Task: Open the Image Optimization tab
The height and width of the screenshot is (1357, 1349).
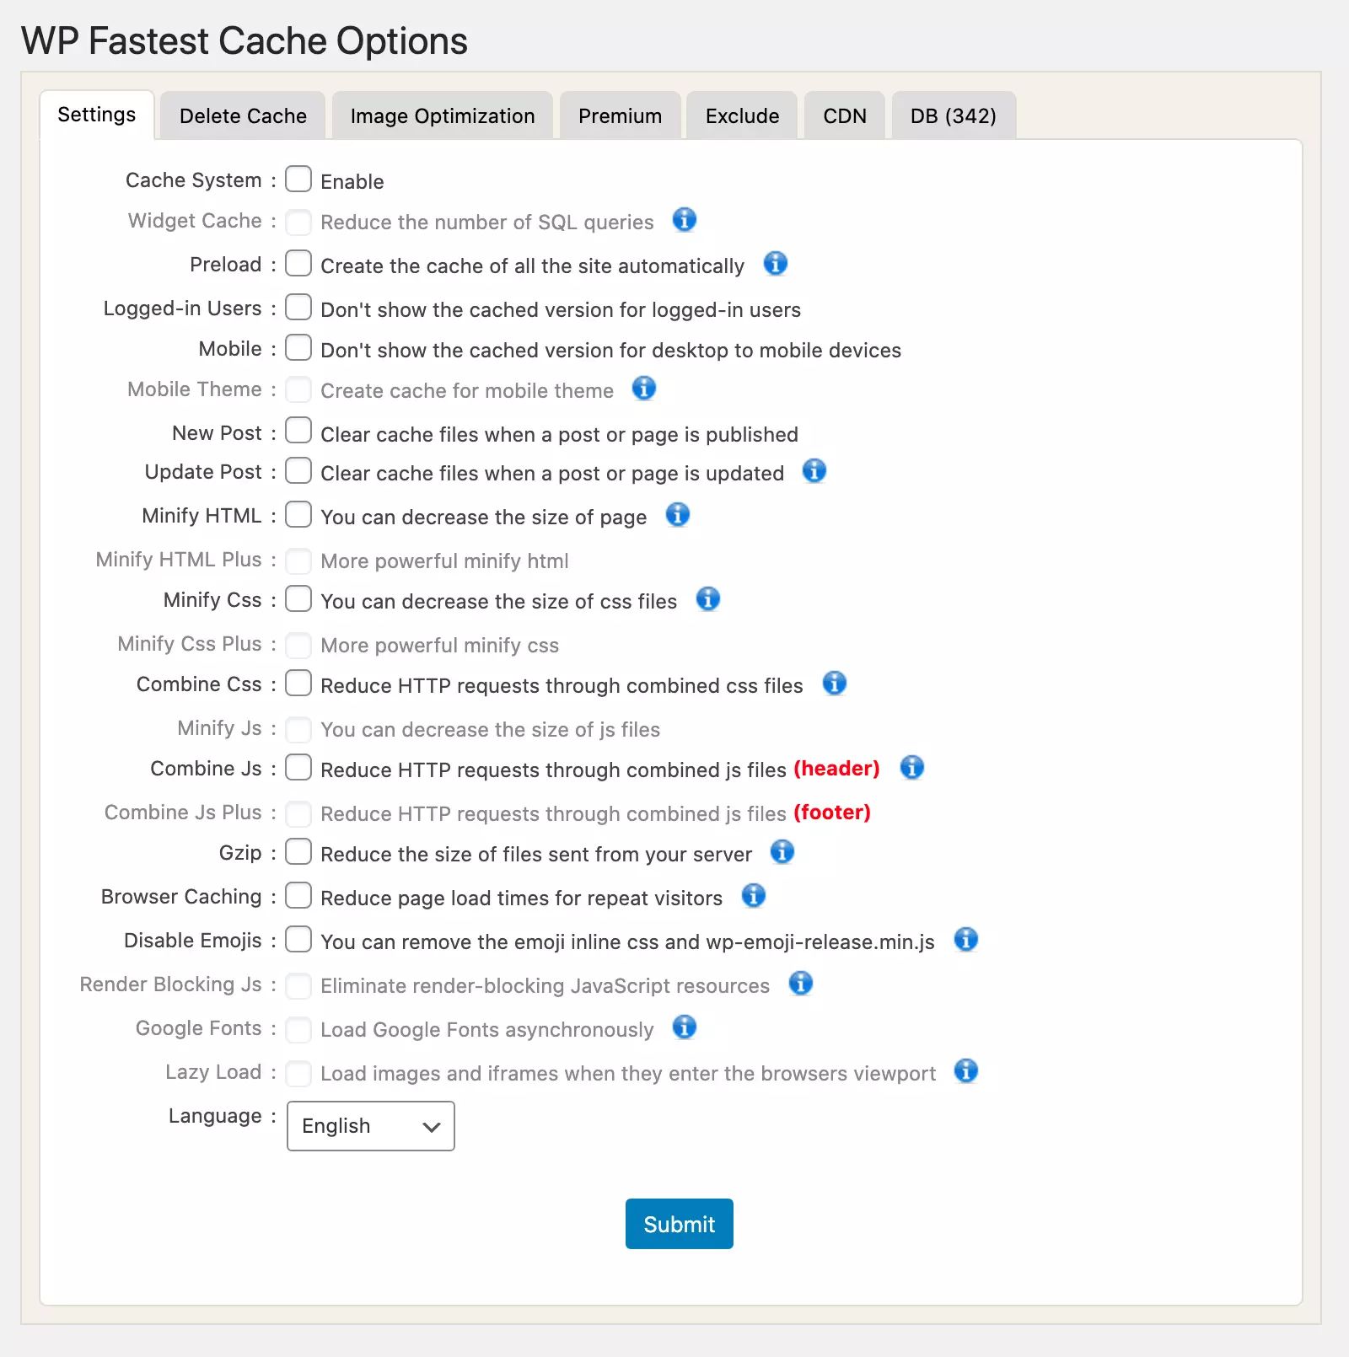Action: tap(443, 115)
